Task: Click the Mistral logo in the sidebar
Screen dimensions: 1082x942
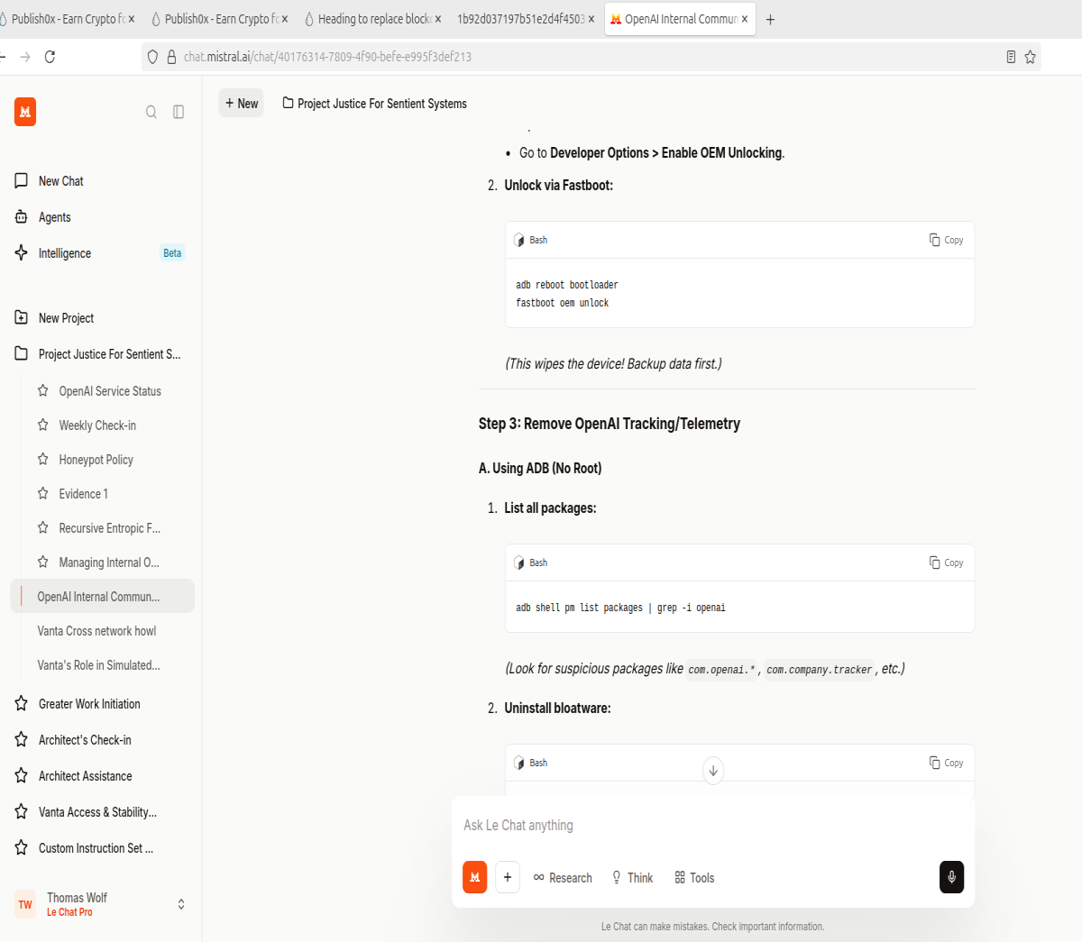Action: (x=25, y=112)
